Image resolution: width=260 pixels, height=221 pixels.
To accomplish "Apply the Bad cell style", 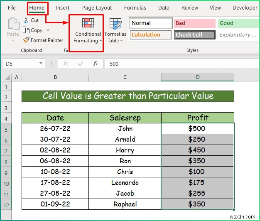I will click(195, 23).
